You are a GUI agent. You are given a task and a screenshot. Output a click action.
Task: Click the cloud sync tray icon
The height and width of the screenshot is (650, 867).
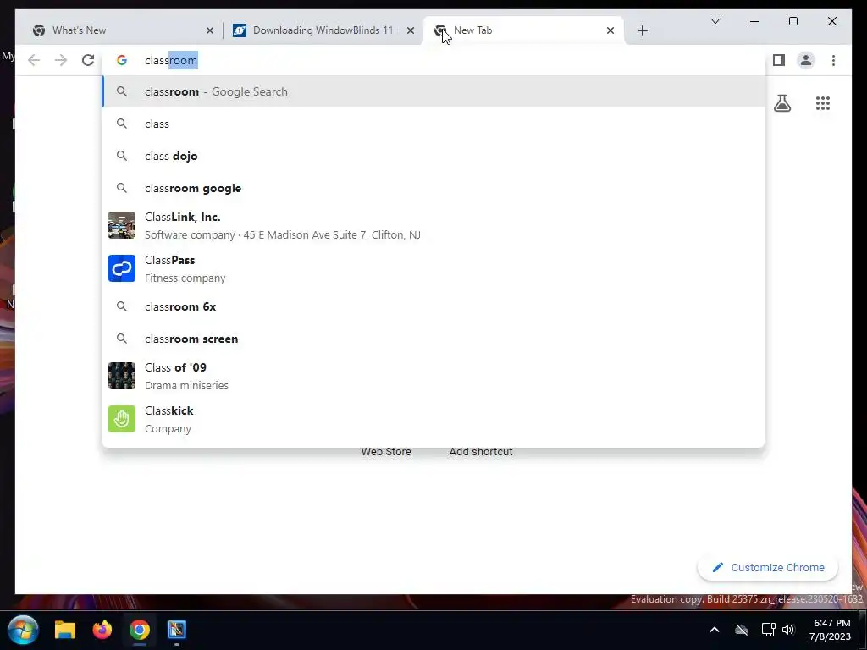(742, 630)
